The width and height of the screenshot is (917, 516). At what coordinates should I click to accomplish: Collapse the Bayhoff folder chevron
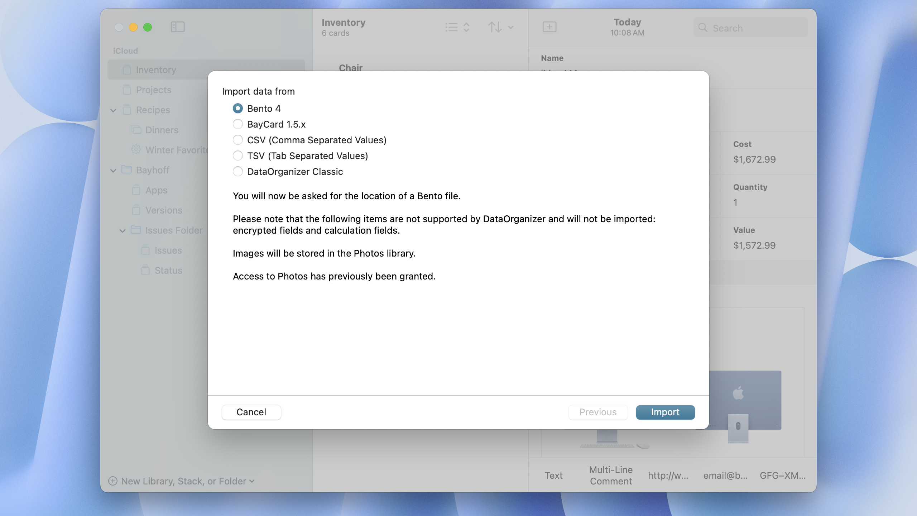pos(113,170)
